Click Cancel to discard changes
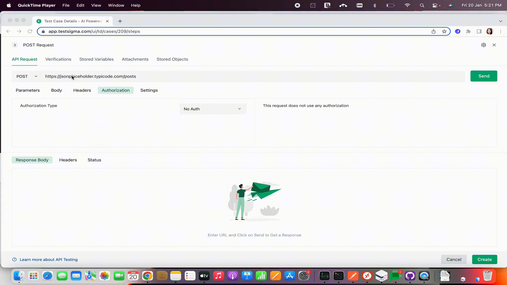The width and height of the screenshot is (507, 285). coord(454,259)
